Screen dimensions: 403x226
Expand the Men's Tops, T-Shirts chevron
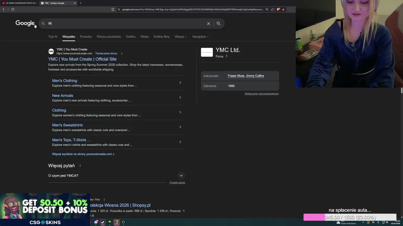click(180, 142)
